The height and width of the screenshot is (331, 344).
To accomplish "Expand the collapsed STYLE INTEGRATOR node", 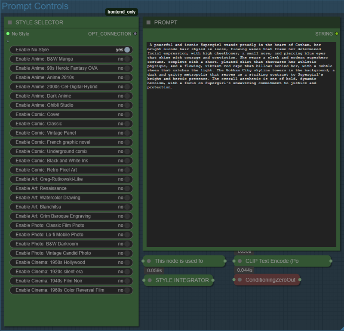I will [x=149, y=280].
